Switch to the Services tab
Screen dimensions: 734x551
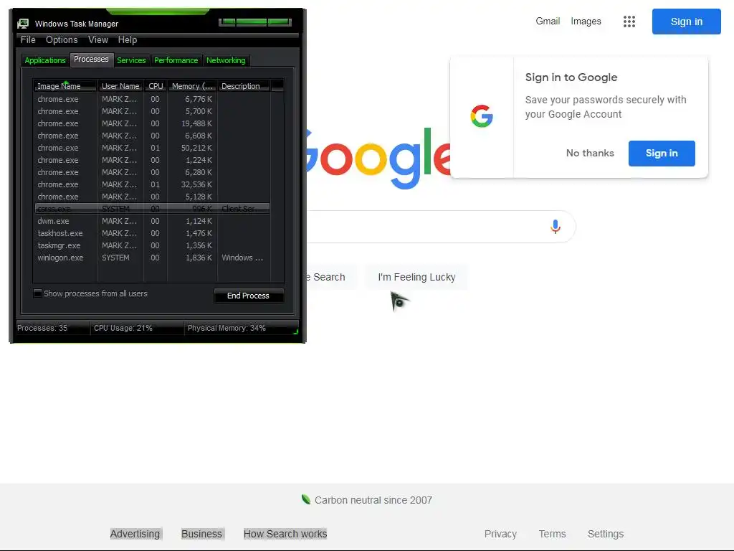[x=132, y=60]
